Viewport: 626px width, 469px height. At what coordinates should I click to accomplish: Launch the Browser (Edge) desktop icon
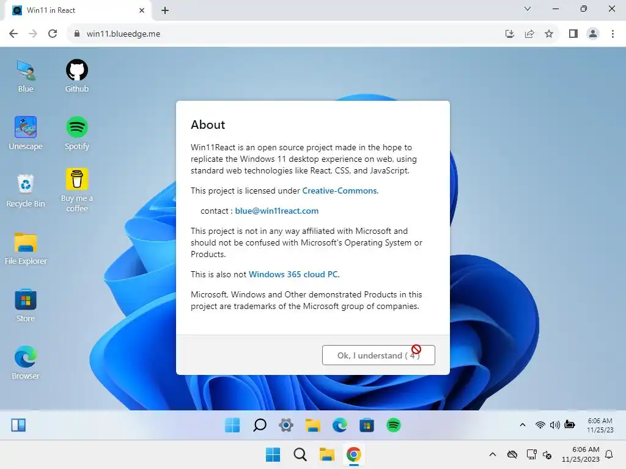(26, 363)
